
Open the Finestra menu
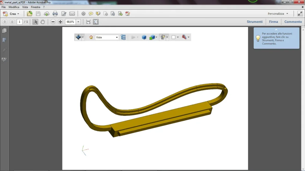(x=35, y=7)
